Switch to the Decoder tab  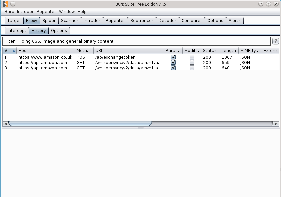[x=168, y=21]
